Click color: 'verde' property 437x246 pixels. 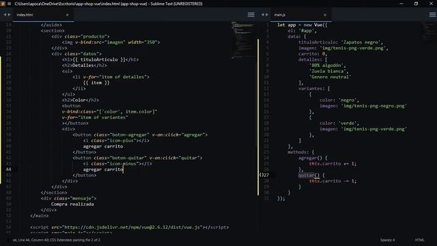coord(339,123)
